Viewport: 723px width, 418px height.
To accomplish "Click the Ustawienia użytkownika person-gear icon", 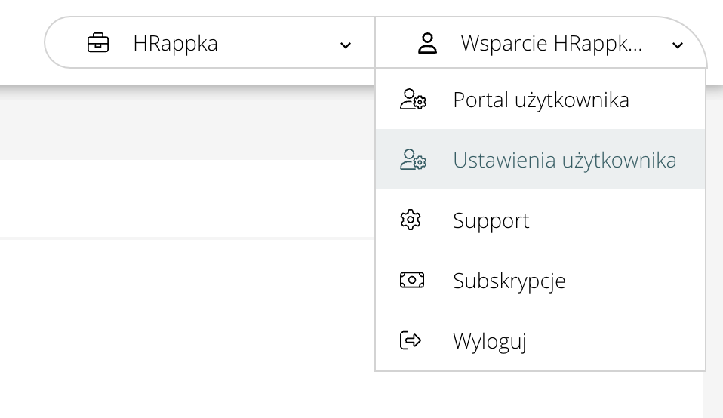I will click(x=412, y=160).
